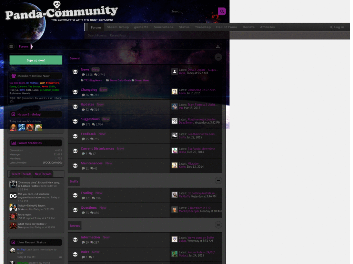Click the Members Online Now group icon
The height and width of the screenshot is (264, 353).
tap(14, 76)
